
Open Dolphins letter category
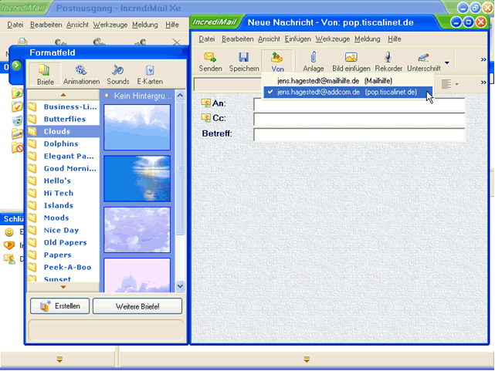pos(63,143)
